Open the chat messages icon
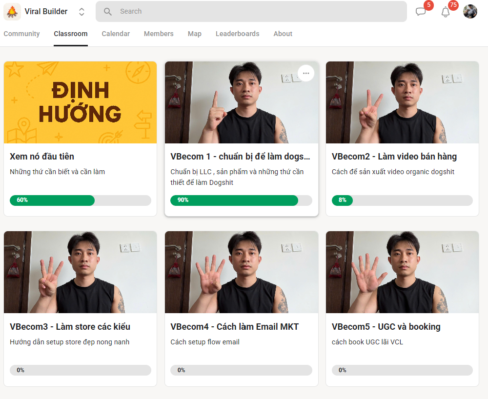Screen dimensions: 488x399 pos(421,12)
